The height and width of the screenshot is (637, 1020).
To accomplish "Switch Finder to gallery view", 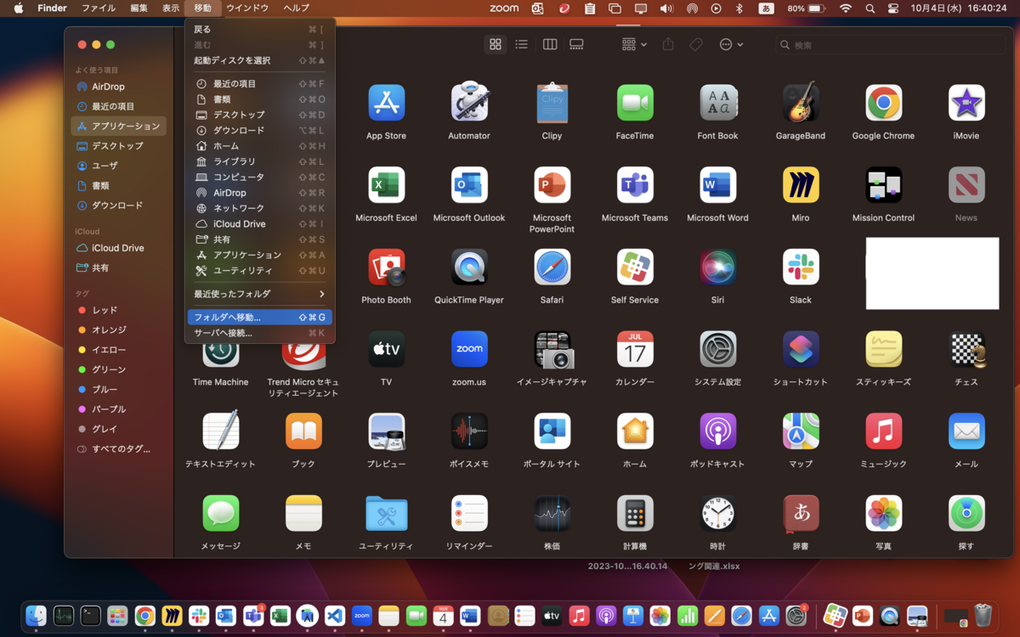I will (576, 44).
